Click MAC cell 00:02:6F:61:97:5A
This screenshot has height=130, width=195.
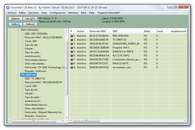pos(99,44)
